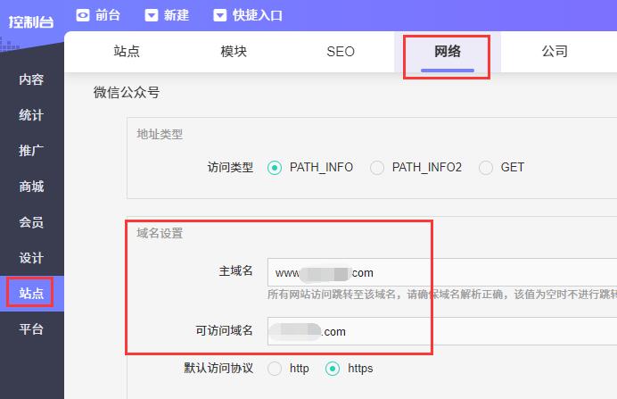Click the 访问类型 field label
This screenshot has width=617, height=399.
coord(230,168)
